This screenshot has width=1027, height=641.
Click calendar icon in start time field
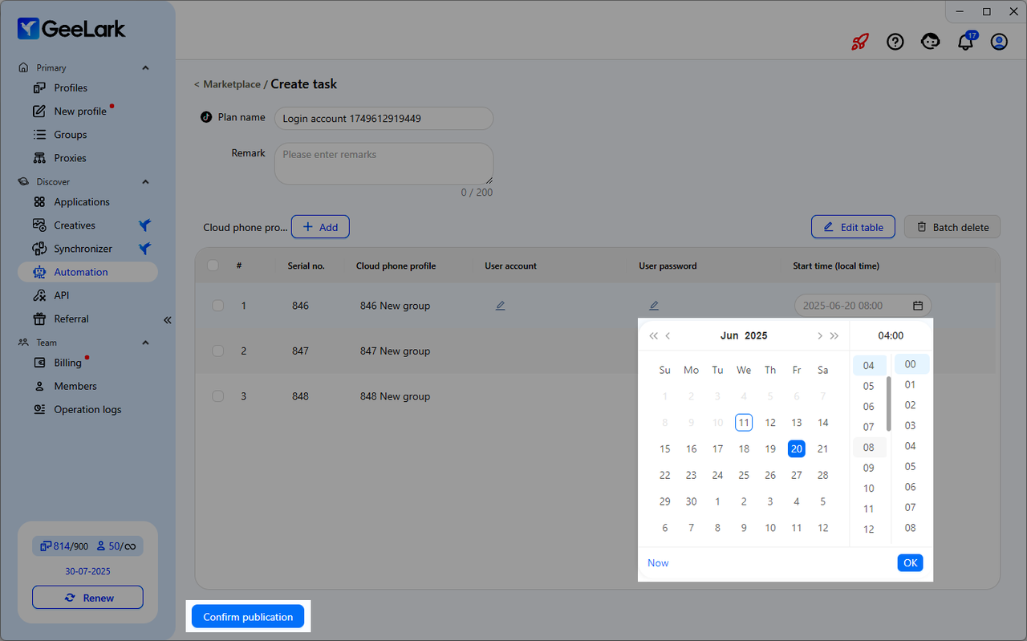pyautogui.click(x=918, y=306)
